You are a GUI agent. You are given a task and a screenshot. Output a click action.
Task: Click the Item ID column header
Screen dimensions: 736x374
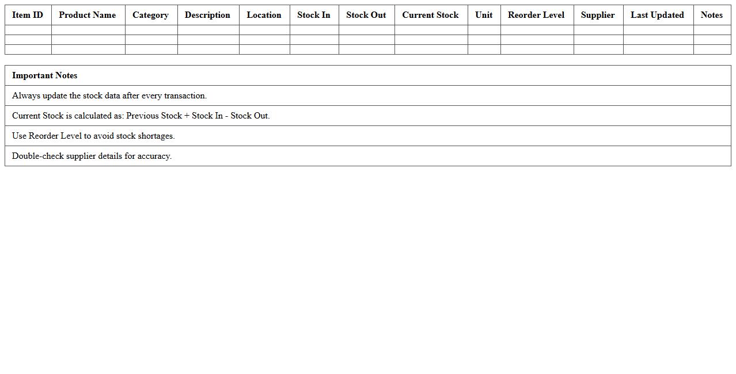[27, 15]
